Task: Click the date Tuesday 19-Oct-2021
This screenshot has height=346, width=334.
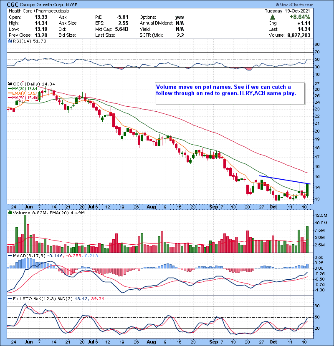Action: (287, 11)
